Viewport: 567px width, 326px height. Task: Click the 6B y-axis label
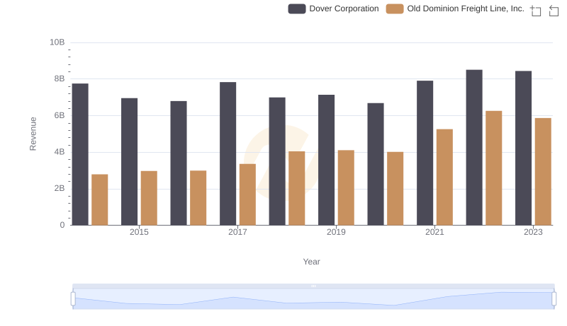pos(60,115)
